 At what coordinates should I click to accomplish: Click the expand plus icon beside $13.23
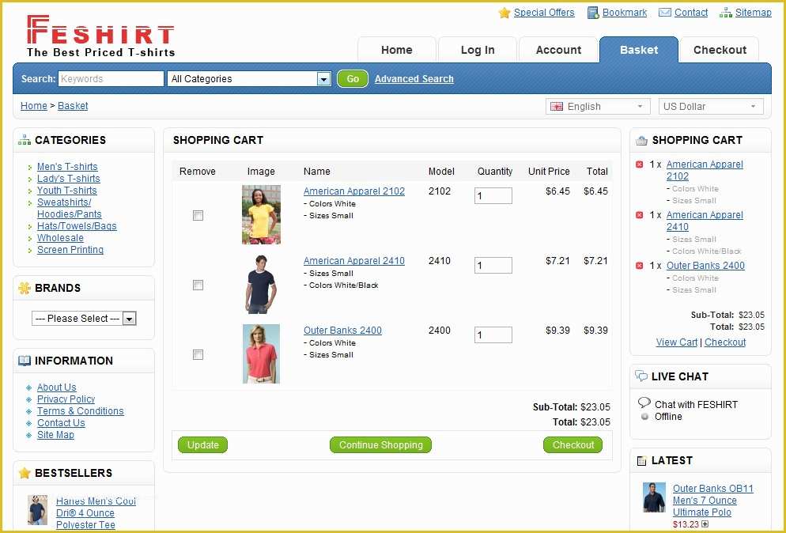click(705, 524)
